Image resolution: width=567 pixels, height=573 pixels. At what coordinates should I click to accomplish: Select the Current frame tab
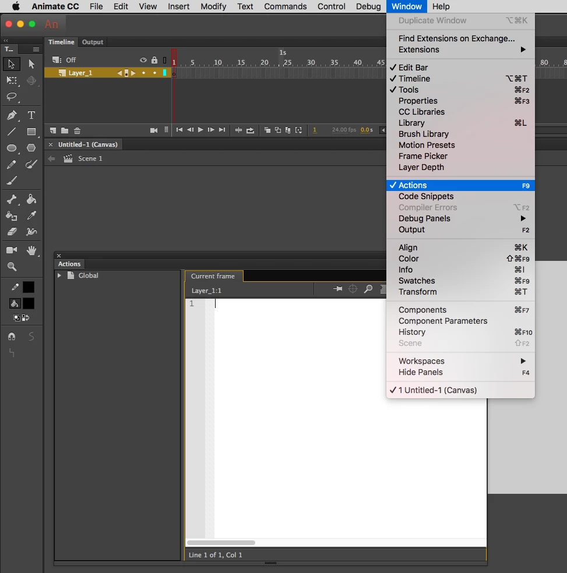click(x=214, y=276)
